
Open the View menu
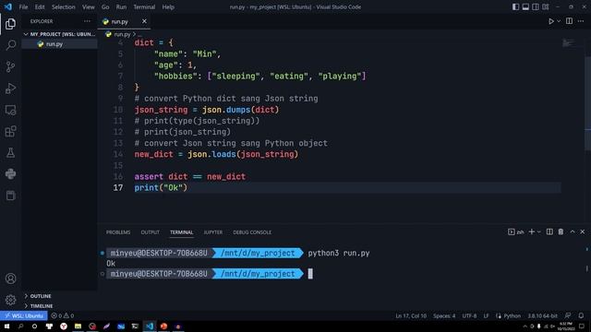(x=89, y=6)
